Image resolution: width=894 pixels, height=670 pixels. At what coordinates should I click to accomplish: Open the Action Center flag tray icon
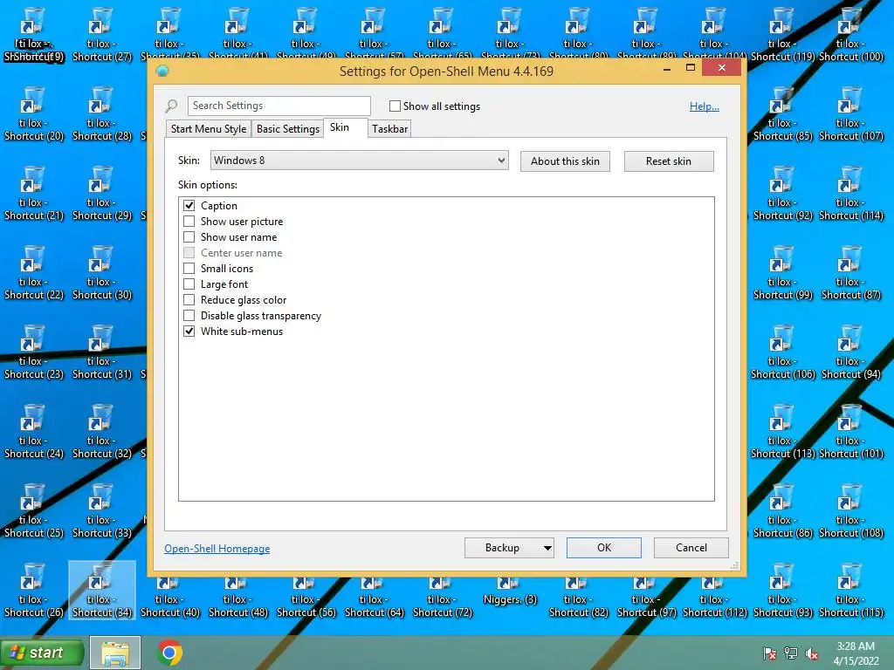click(x=769, y=653)
